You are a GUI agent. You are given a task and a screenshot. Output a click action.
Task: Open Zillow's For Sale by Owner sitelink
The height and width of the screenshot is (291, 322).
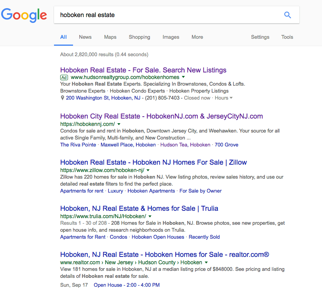point(200,191)
